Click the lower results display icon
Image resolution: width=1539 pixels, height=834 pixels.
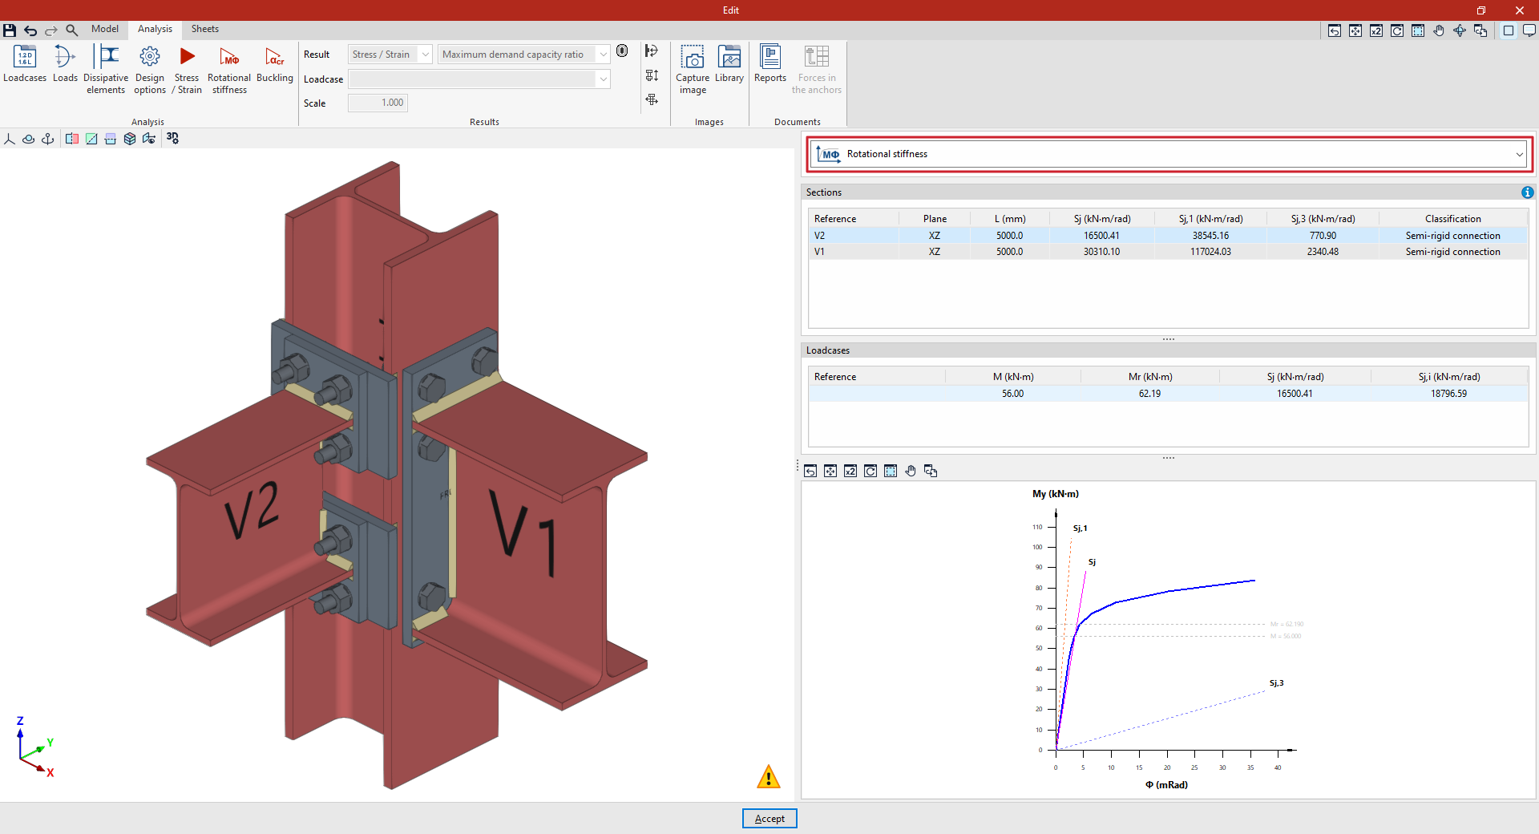(652, 99)
